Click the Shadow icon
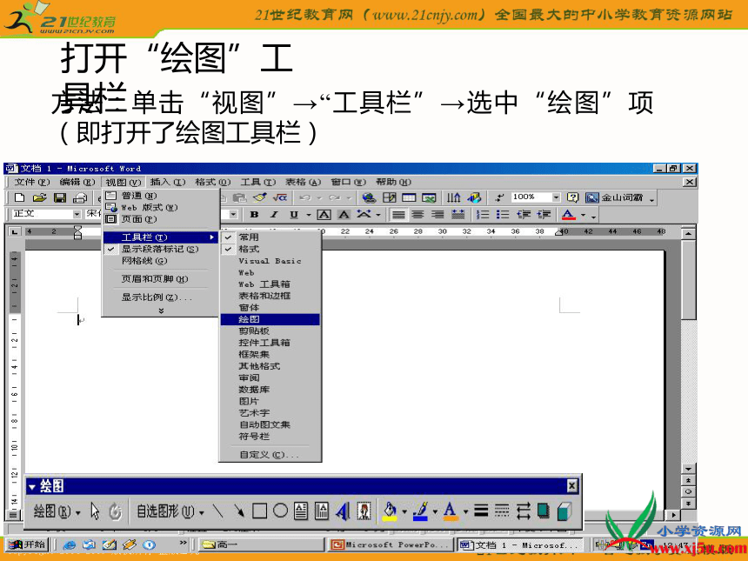 [x=544, y=511]
